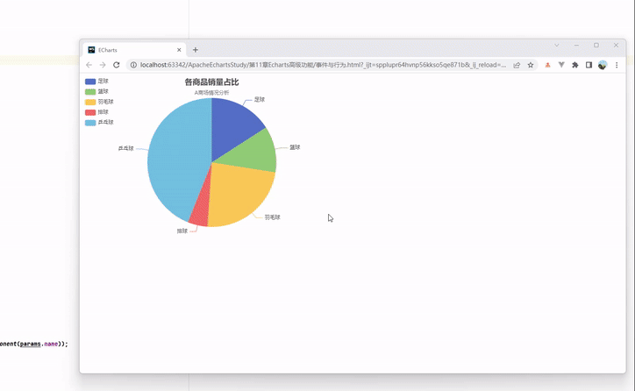Minimize the browser window
The width and height of the screenshot is (635, 391).
click(x=576, y=46)
